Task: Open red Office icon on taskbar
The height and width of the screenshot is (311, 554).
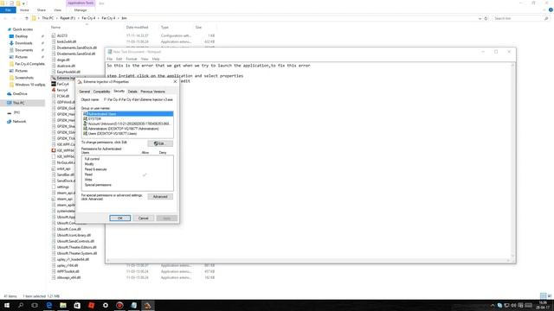Action: click(91, 305)
